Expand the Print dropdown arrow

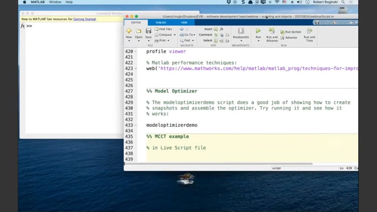click(x=168, y=41)
